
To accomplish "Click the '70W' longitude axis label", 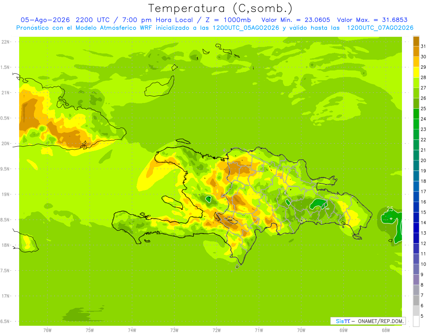I will click(301, 330).
